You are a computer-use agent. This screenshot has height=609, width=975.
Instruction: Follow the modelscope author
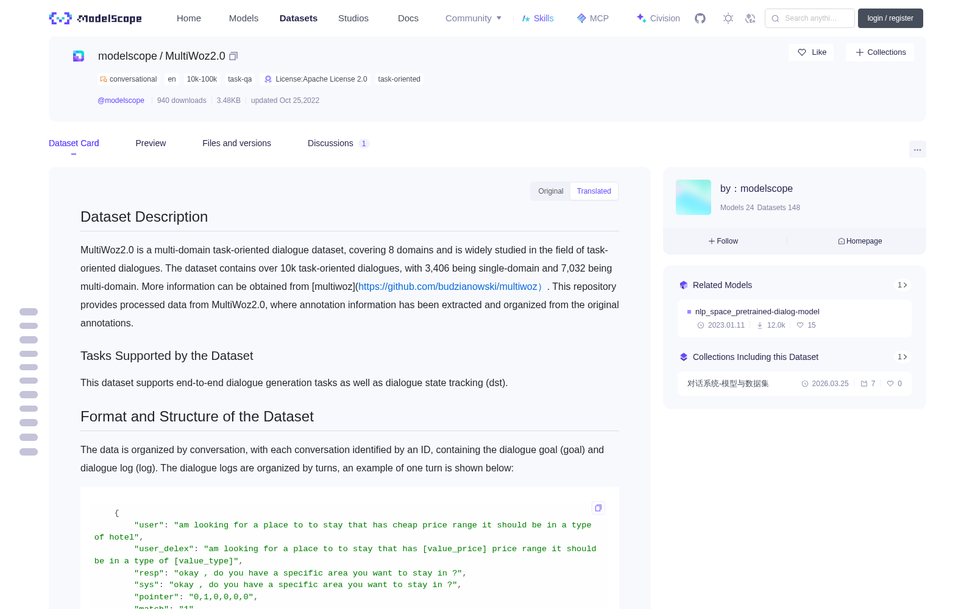pyautogui.click(x=723, y=241)
